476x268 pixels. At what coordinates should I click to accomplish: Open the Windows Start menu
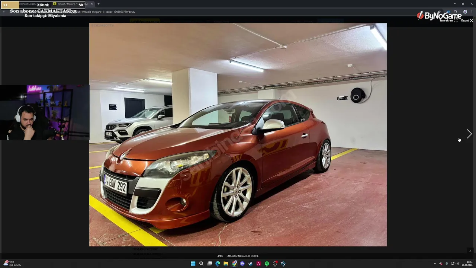(x=193, y=264)
